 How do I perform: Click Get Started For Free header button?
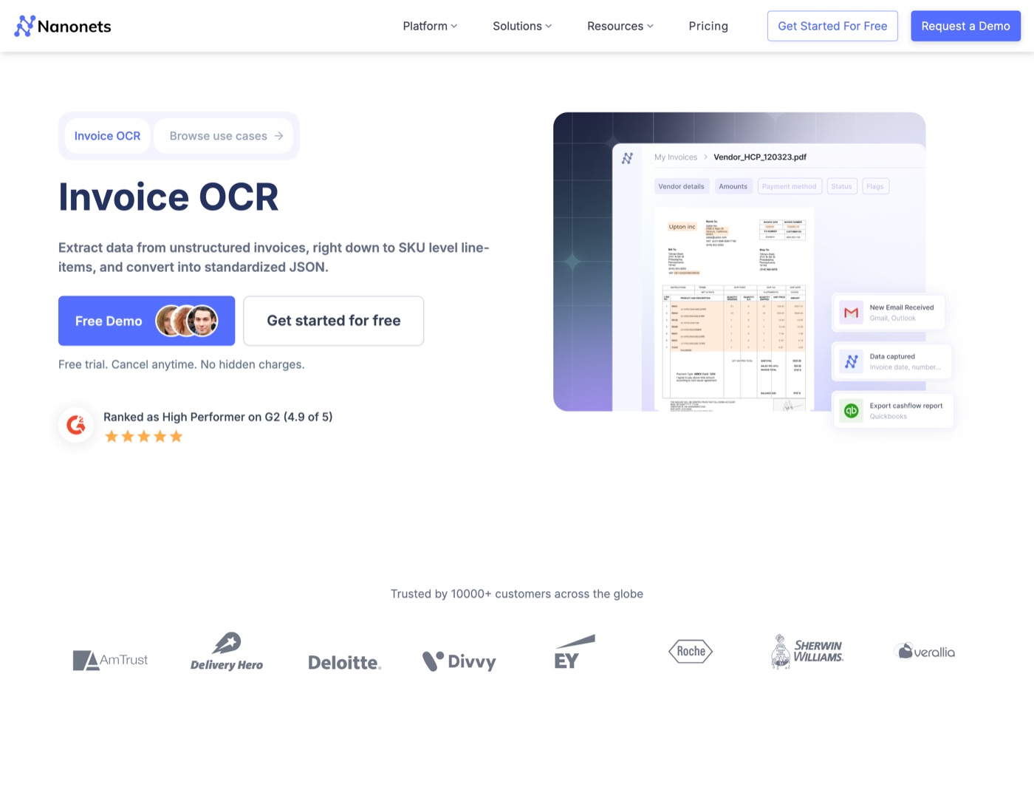(832, 26)
